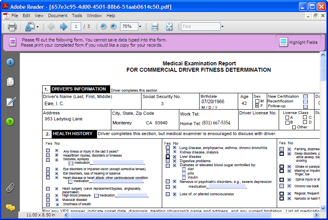
Task: Expand the collaborate icon dropdown arrow
Action: click(37, 27)
